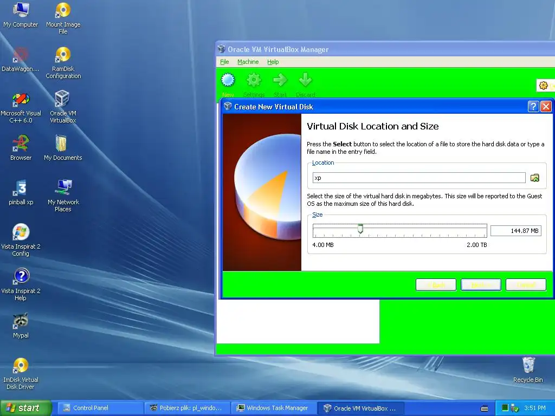Click the help question-mark button in dialog title
555x416 pixels.
[x=533, y=107]
